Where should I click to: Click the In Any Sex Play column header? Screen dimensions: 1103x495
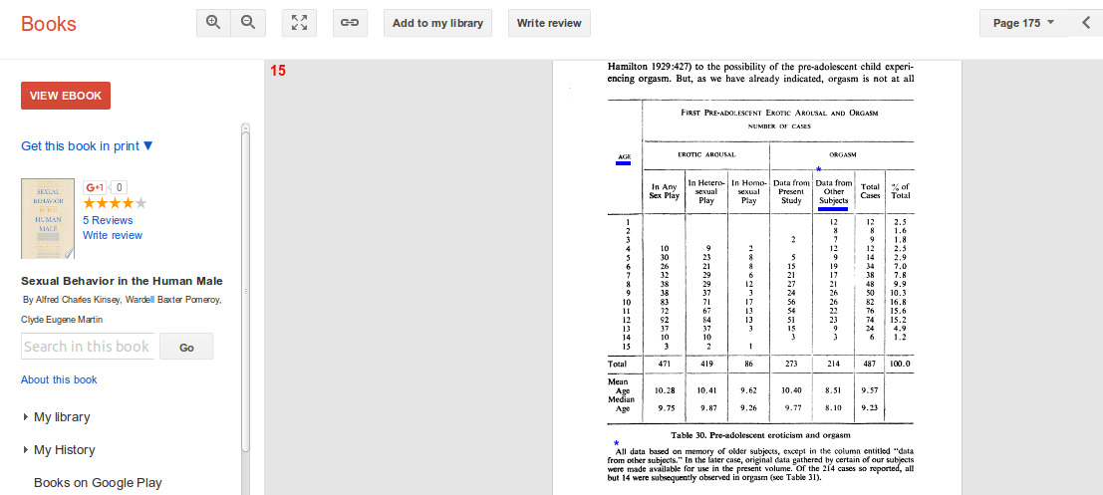(664, 191)
